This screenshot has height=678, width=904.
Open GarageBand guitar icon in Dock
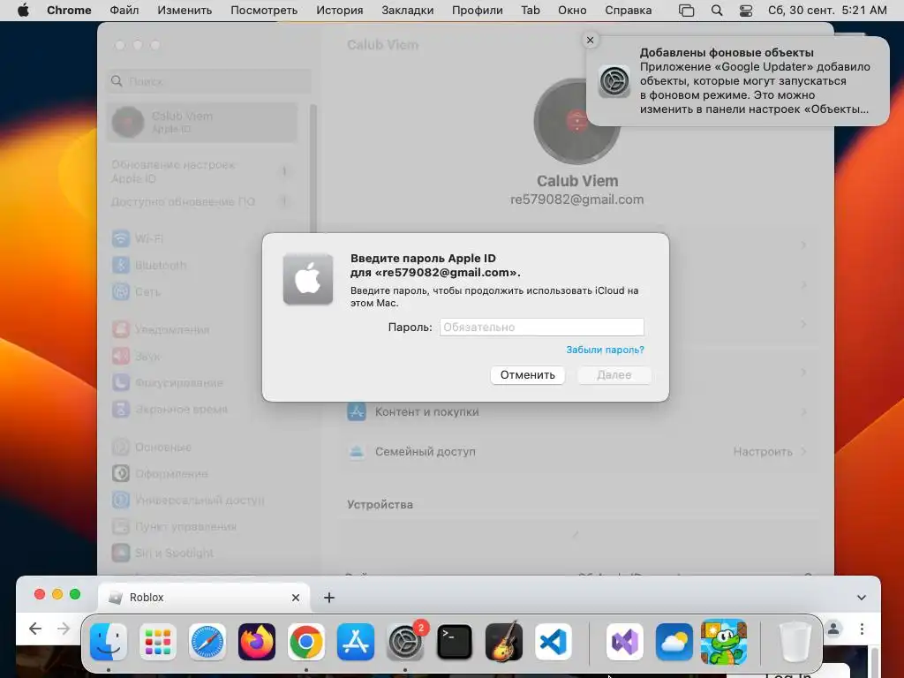pos(504,642)
